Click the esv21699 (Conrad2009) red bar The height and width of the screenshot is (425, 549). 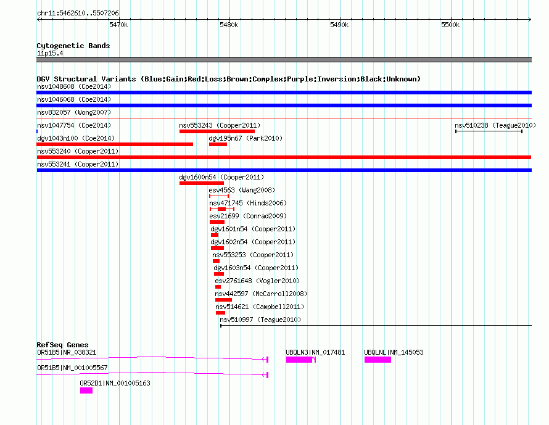coord(217,222)
